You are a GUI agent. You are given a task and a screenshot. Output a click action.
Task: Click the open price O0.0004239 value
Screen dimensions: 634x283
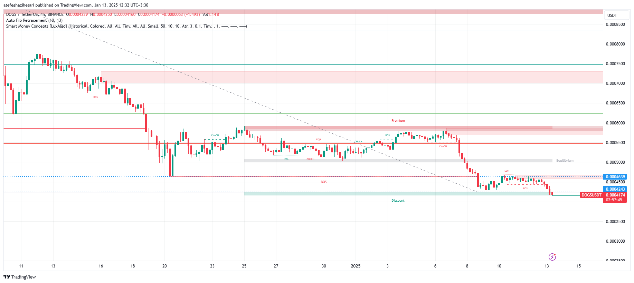[77, 14]
